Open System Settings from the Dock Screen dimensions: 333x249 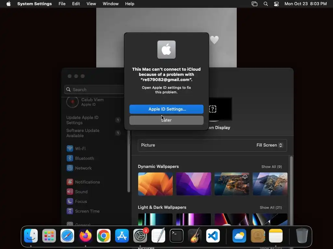click(140, 236)
